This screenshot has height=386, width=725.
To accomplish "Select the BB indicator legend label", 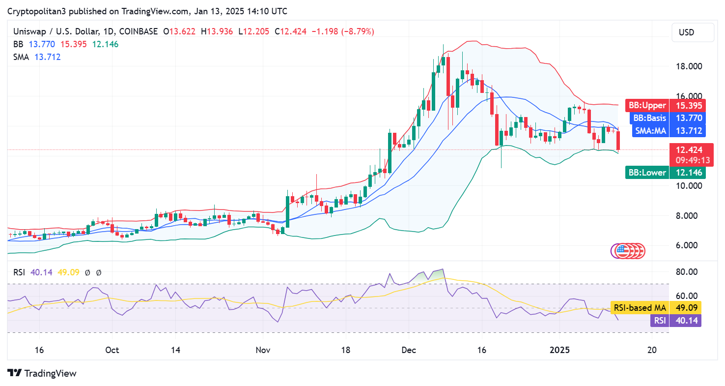I will point(19,44).
